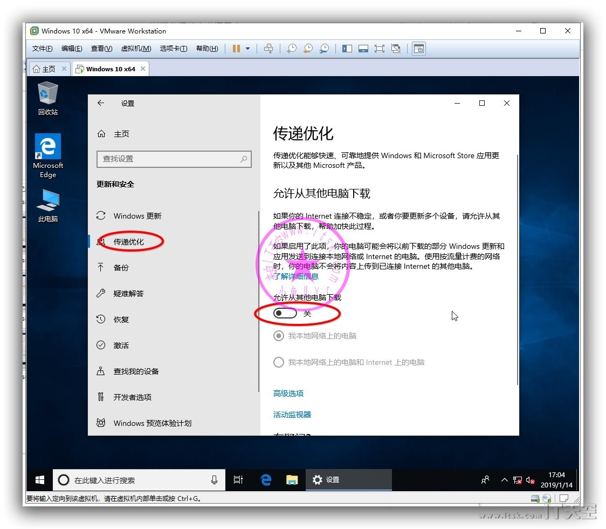Open the 编辑(E) menu
Viewport: 606px width, 529px height.
click(72, 49)
